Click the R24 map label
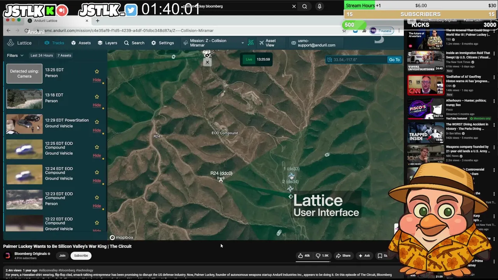The height and width of the screenshot is (280, 498). coord(156,136)
